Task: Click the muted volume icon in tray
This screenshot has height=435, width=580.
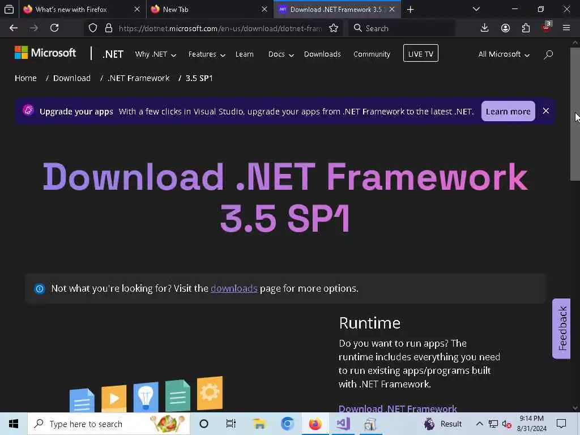Action: [506, 424]
